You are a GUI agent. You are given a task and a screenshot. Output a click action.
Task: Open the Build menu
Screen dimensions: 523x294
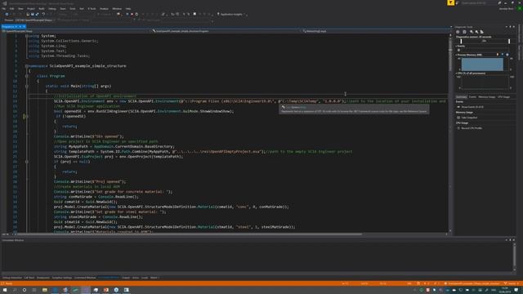coord(42,9)
